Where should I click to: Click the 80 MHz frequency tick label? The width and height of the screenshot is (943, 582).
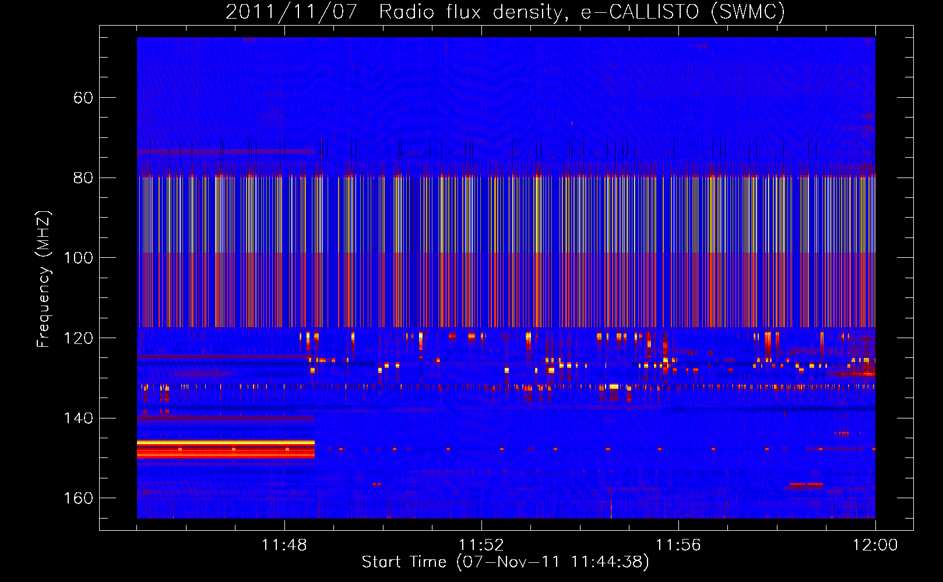[83, 178]
